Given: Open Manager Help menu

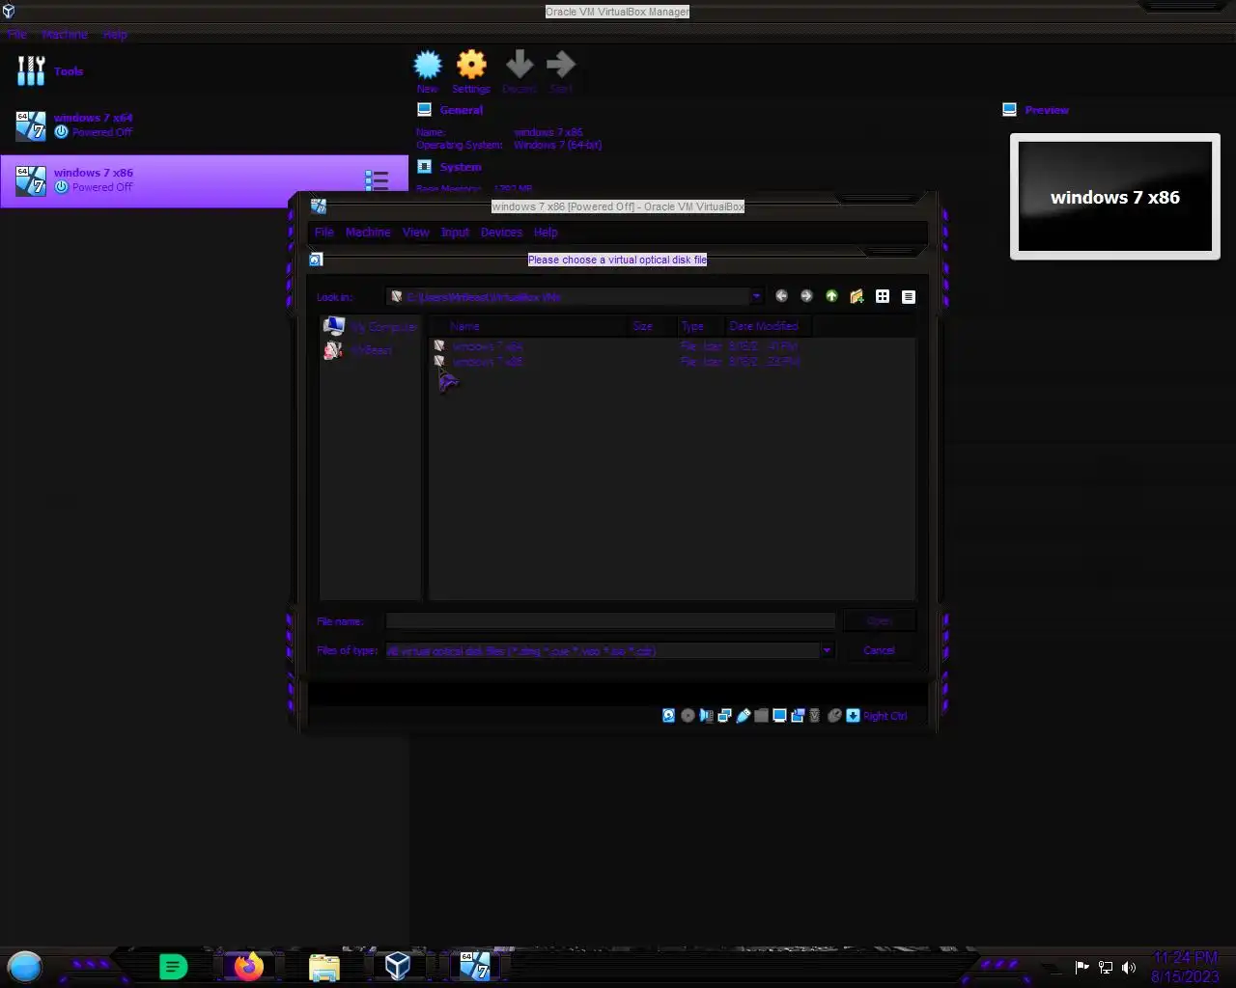Looking at the screenshot, I should tap(115, 34).
